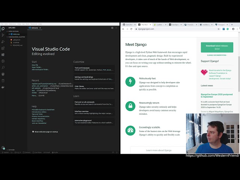The width and height of the screenshot is (240, 180).
Task: Open a new Chrome tab
Action: pyautogui.click(x=232, y=24)
